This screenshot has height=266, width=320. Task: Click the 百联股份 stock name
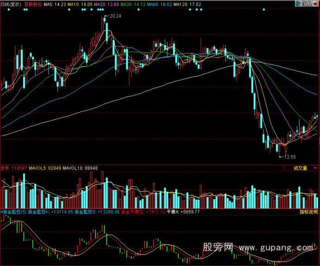click(x=32, y=4)
